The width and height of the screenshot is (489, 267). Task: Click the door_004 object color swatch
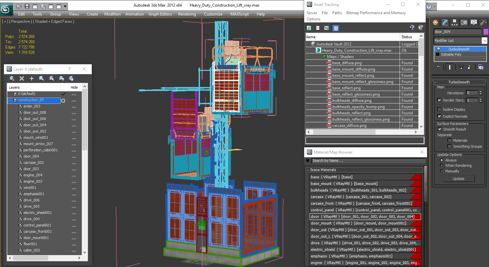coord(486,32)
